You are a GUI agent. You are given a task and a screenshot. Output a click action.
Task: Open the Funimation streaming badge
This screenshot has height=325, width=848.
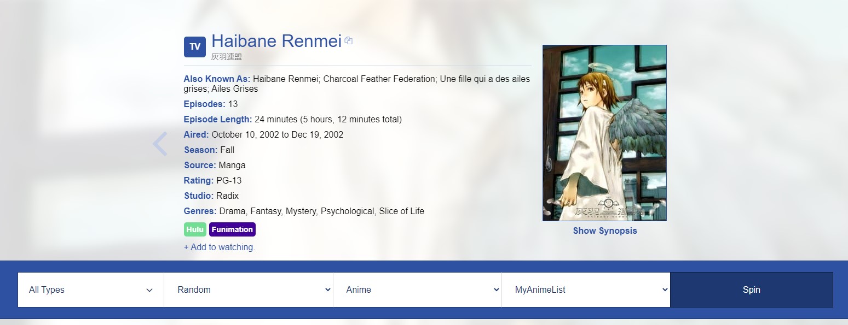tap(232, 229)
